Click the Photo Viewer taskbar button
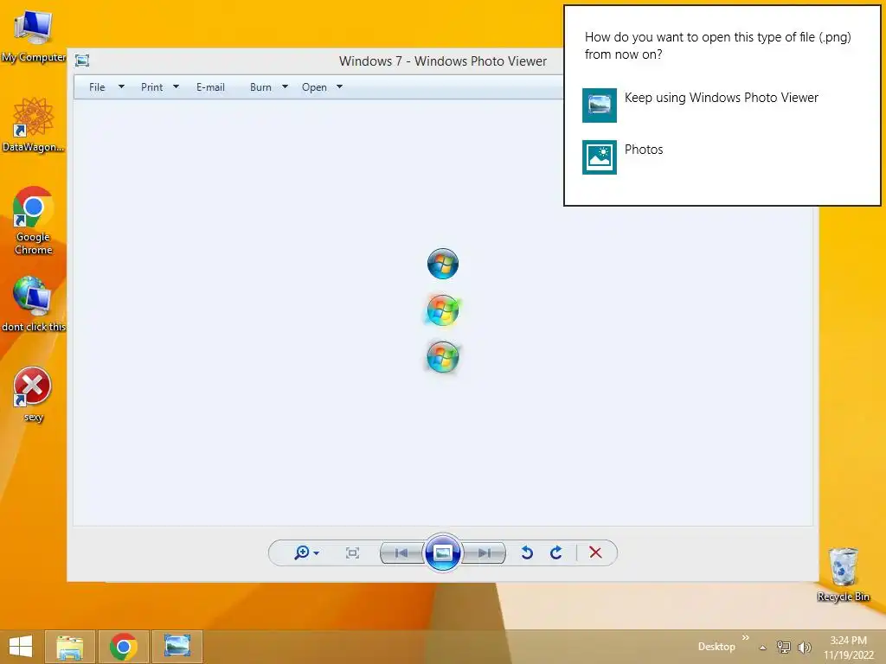 point(177,647)
